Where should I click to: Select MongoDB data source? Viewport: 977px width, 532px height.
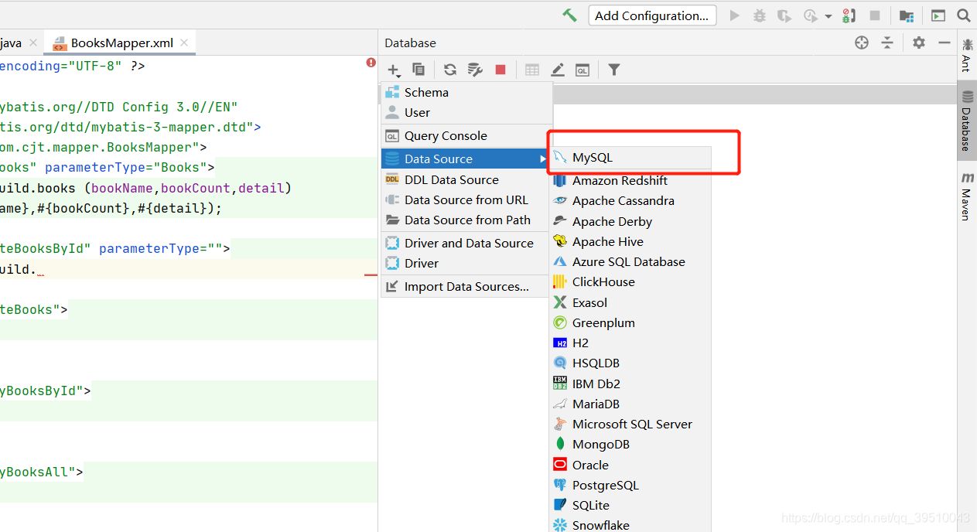tap(630, 444)
